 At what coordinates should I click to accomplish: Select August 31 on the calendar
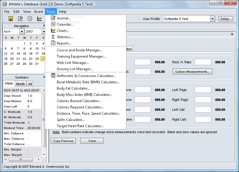(x=37, y=64)
